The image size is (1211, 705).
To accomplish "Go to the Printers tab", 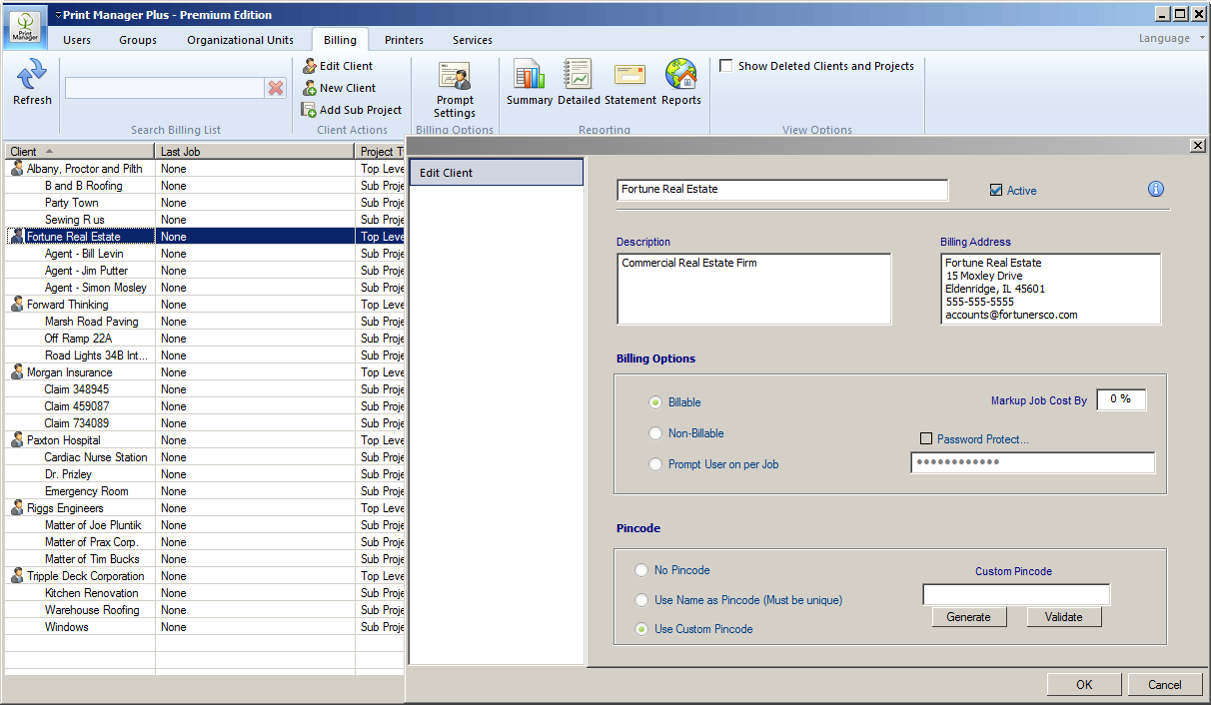I will point(404,40).
